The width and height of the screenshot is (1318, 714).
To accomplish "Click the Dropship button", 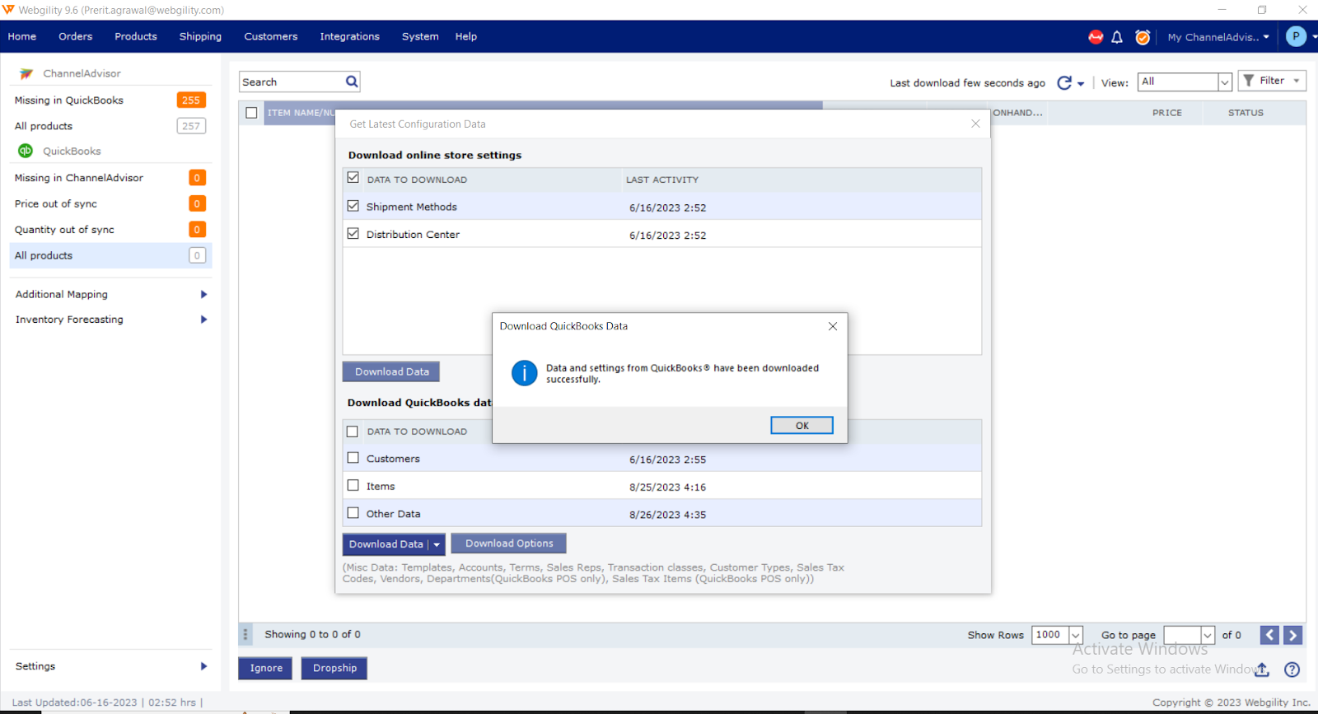I will click(334, 668).
